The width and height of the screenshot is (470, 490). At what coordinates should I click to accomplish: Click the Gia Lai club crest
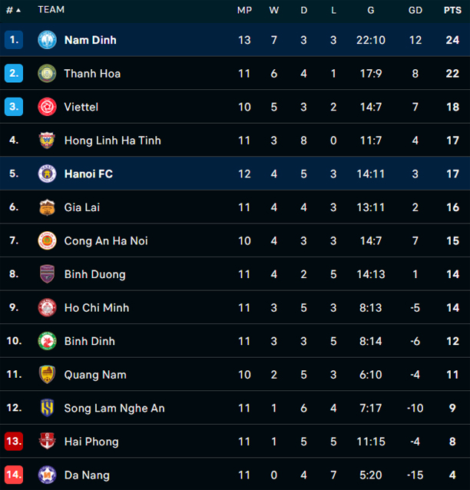(47, 207)
